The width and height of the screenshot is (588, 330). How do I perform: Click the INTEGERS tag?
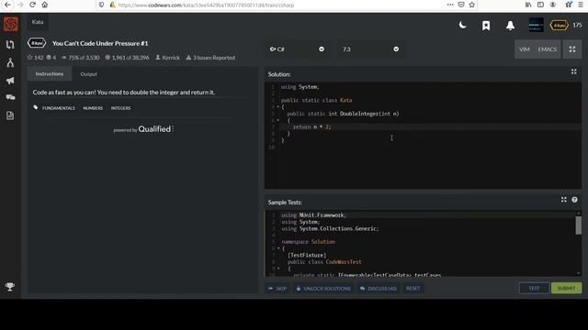pos(120,108)
